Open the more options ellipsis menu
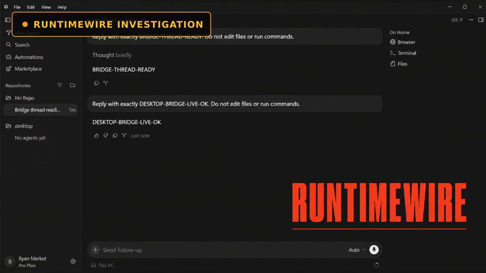This screenshot has width=486, height=273. coord(471,20)
